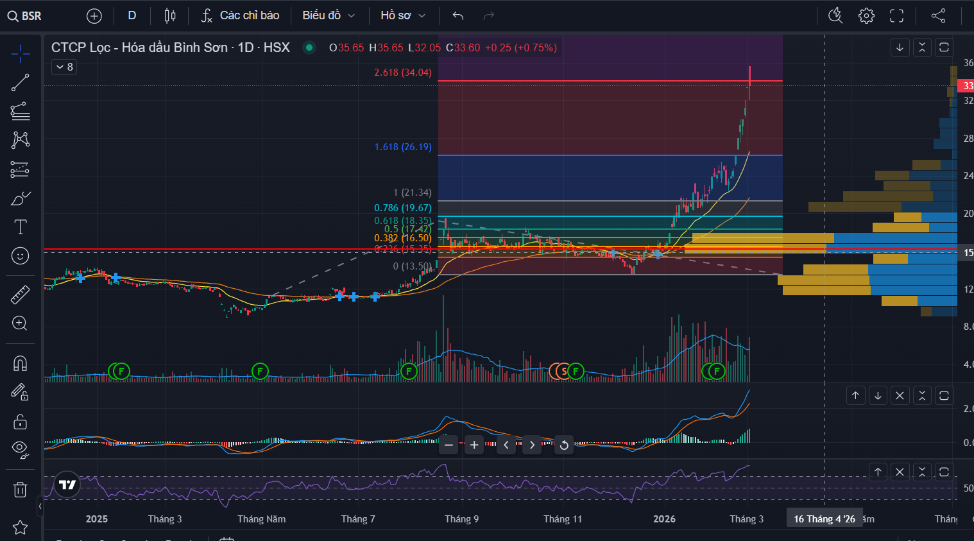The height and width of the screenshot is (541, 974).
Task: Collapse the bottom oscillator pane
Action: 922,472
